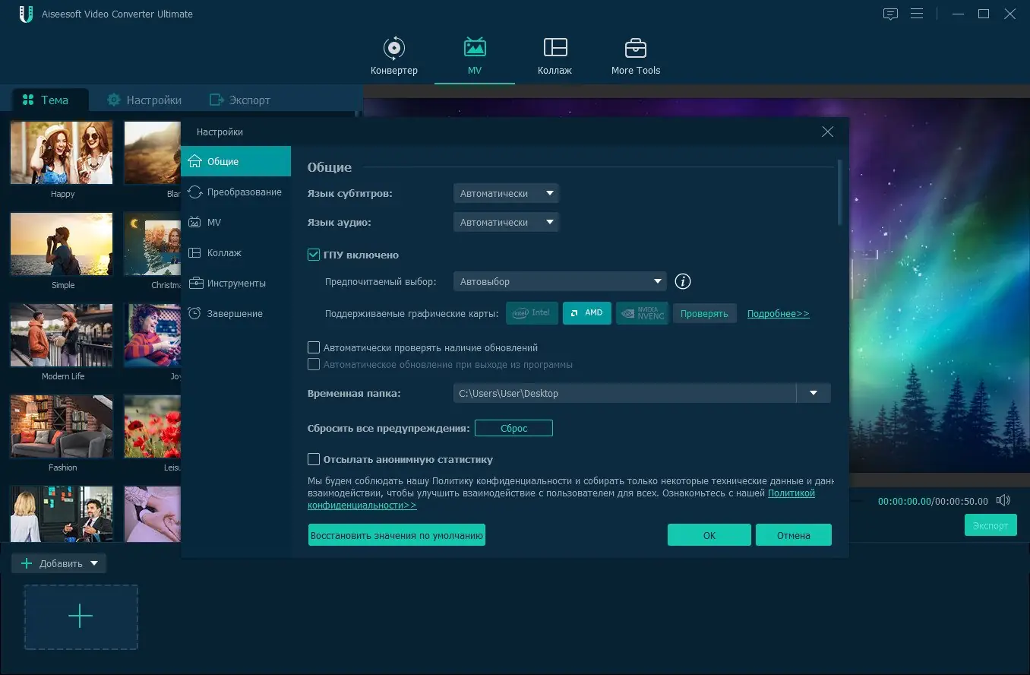Open the Добавить dropdown arrow
Viewport: 1030px width, 675px height.
94,563
